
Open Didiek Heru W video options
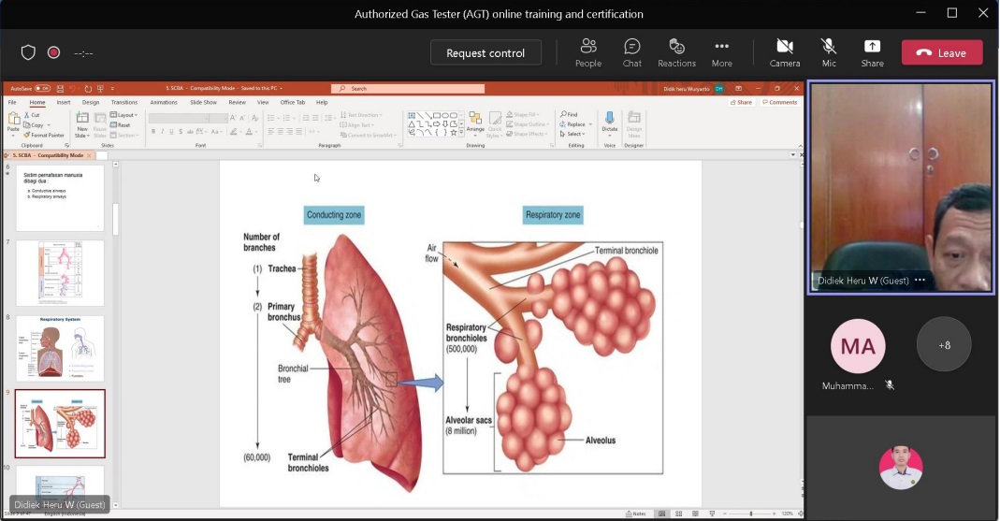tap(920, 280)
